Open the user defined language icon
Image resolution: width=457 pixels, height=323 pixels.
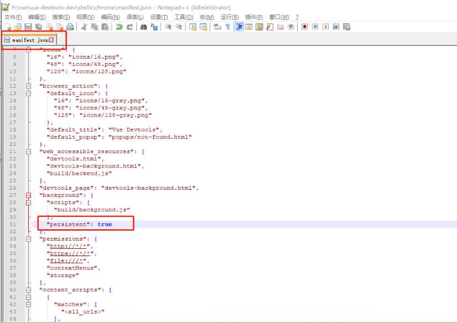pyautogui.click(x=248, y=27)
